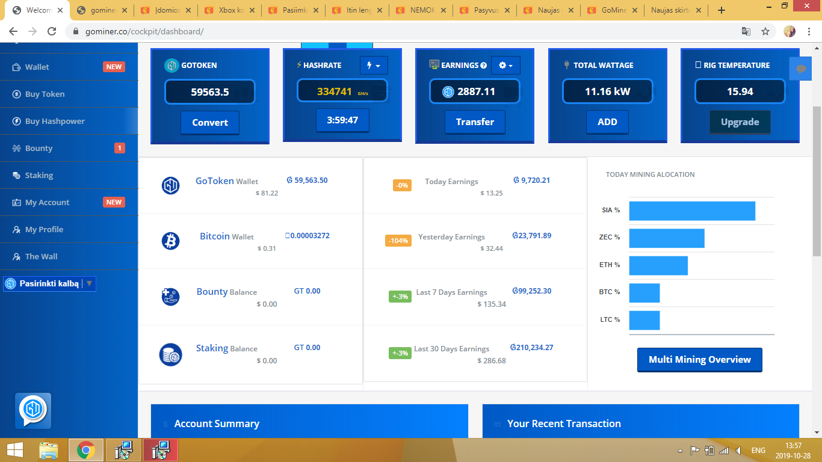Click the Transfer earnings button

click(475, 122)
